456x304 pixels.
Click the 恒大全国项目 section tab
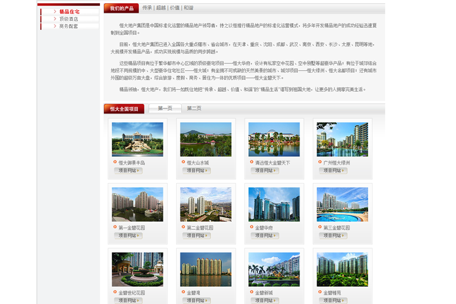(x=124, y=108)
